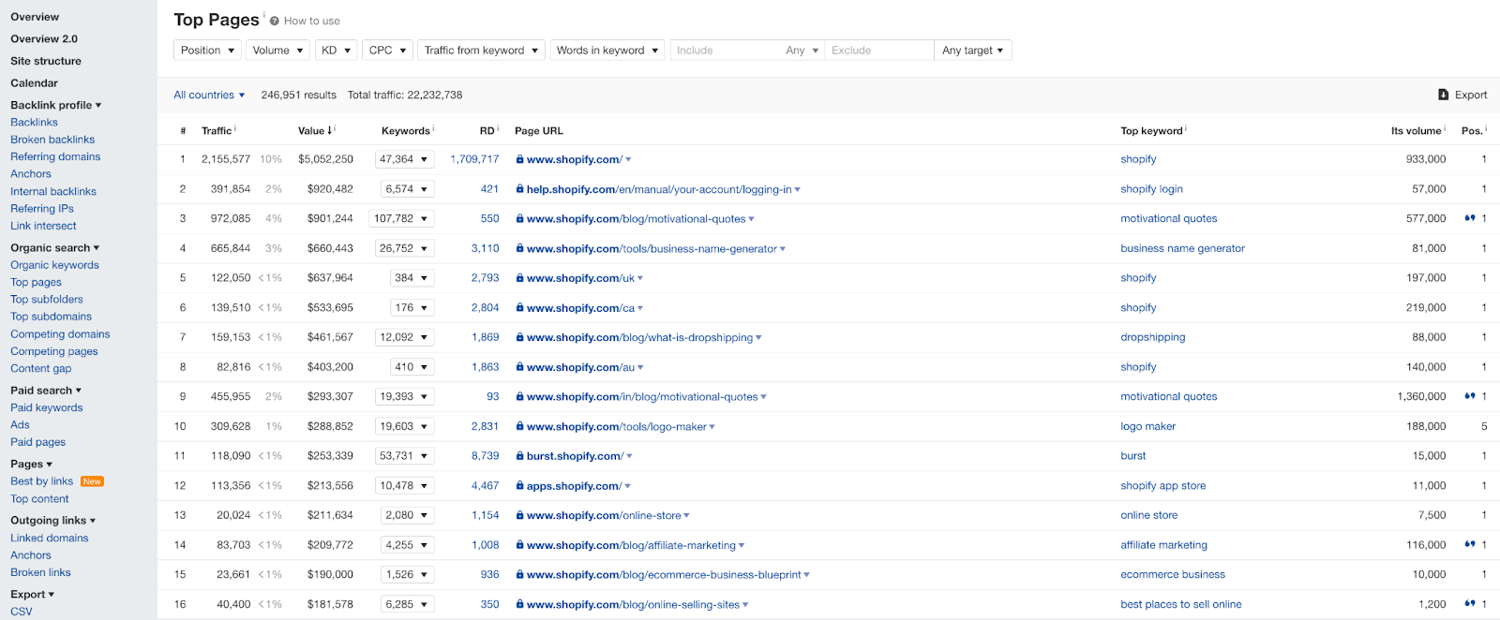Click SERP features icon in the row with volume 1,360,000

coord(1470,396)
